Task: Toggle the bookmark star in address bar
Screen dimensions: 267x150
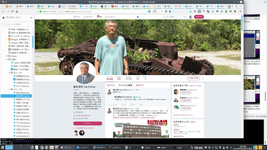Action: [170, 11]
